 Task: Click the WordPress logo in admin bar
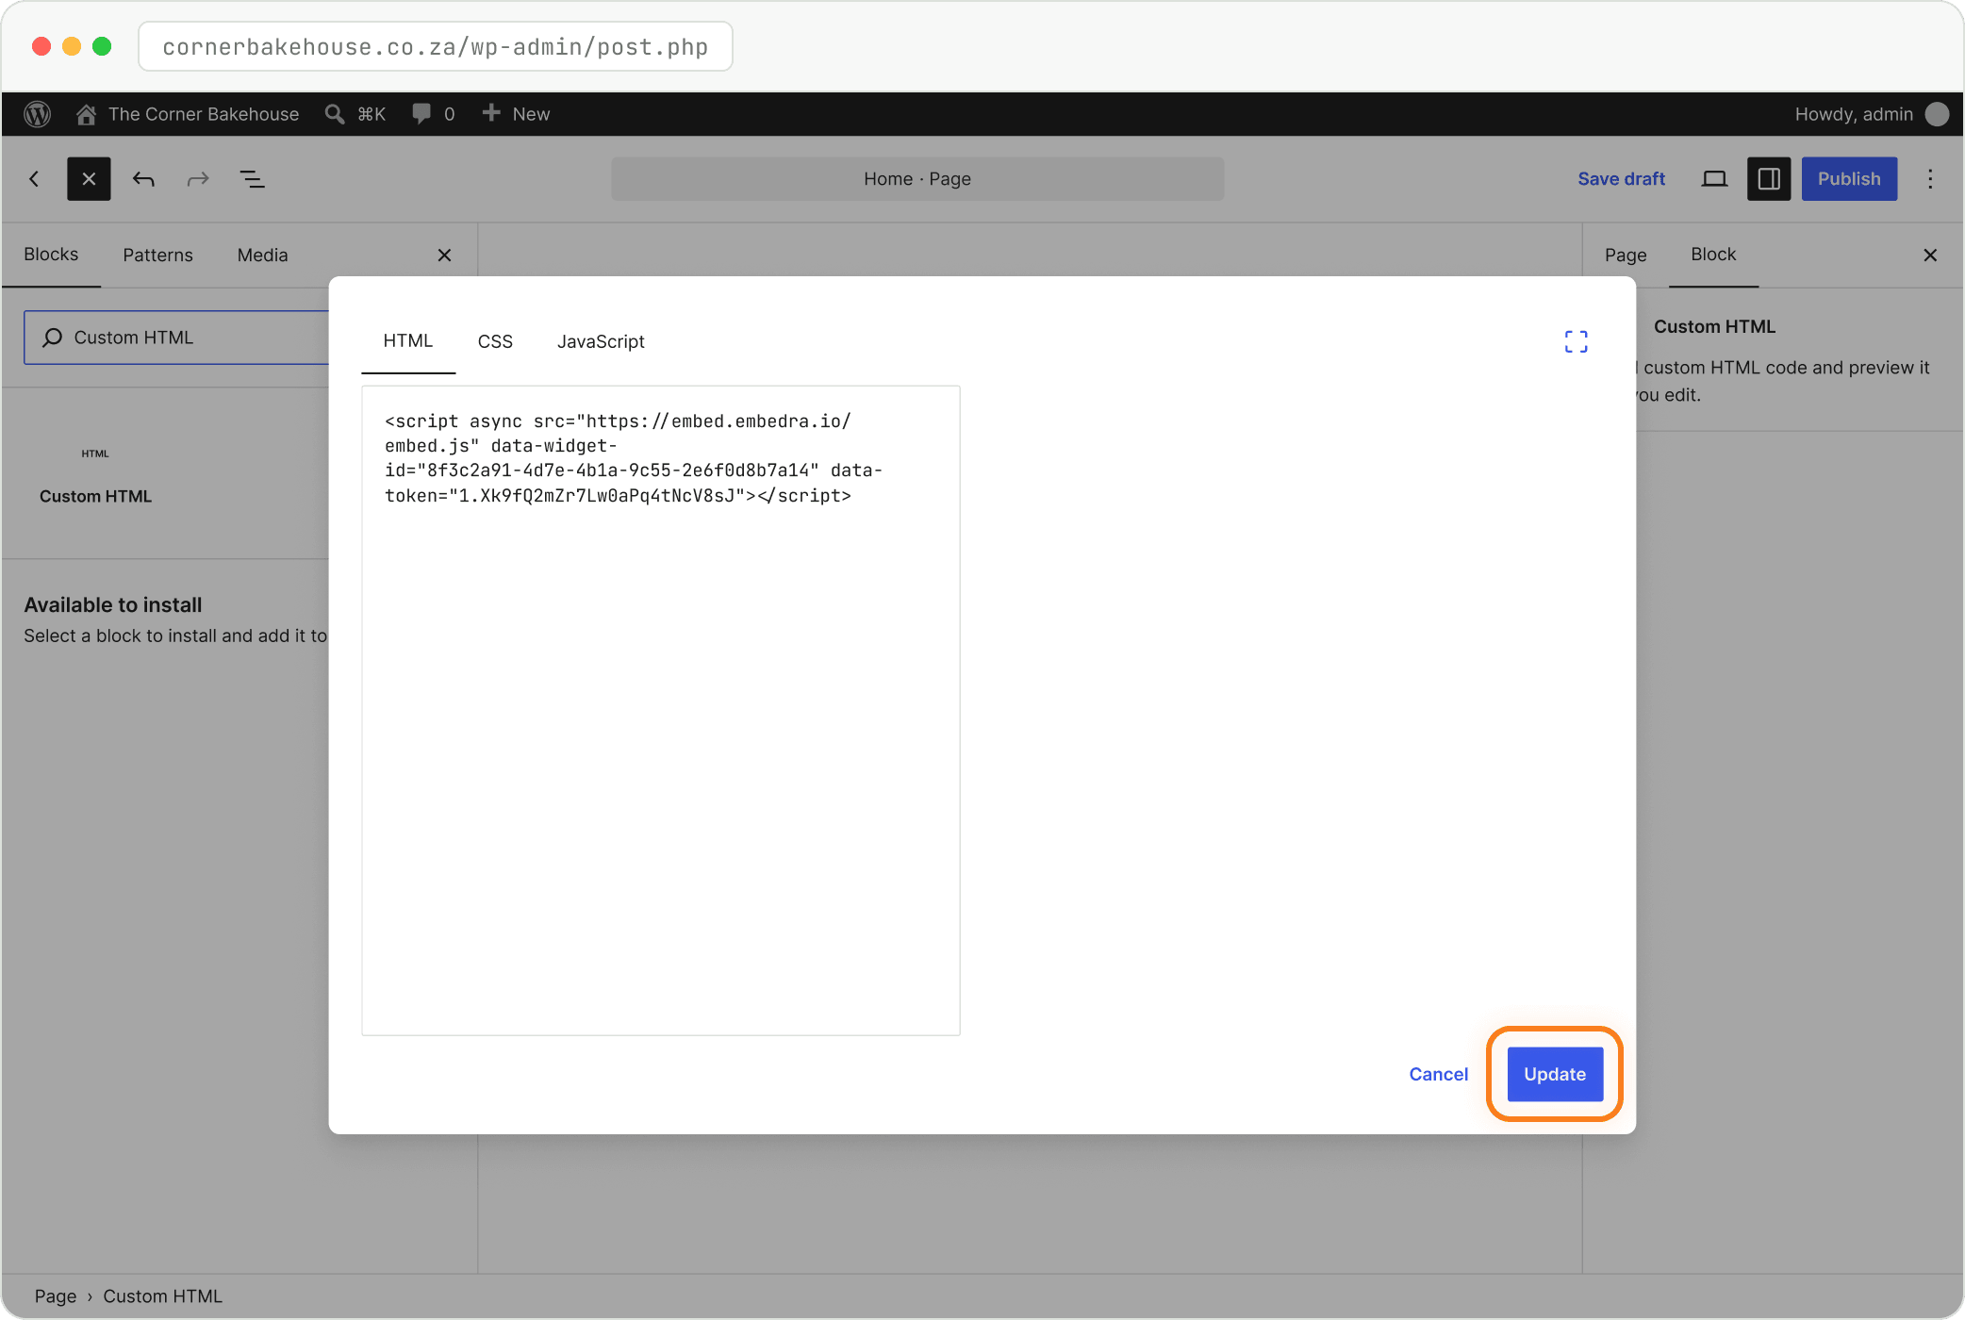coord(37,114)
